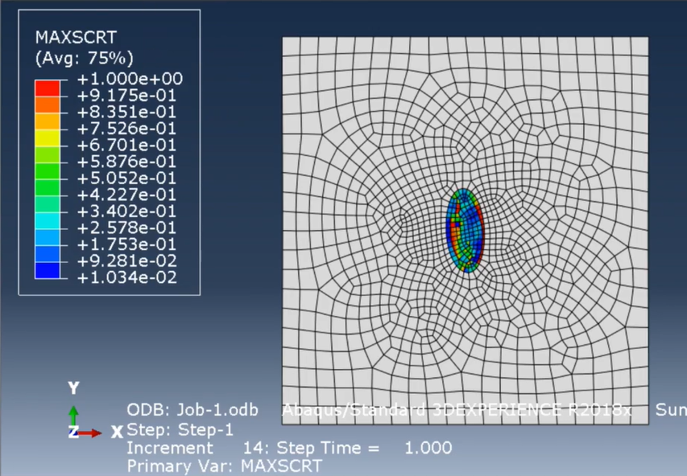Click the red legend color band
Image resolution: width=687 pixels, height=476 pixels.
click(x=48, y=88)
